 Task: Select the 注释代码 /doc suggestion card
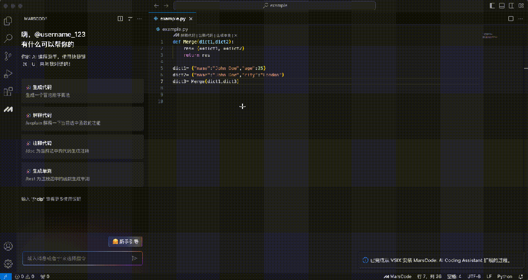[83, 147]
